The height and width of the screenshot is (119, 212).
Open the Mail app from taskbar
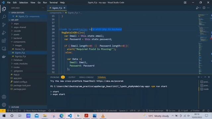pos(37,116)
